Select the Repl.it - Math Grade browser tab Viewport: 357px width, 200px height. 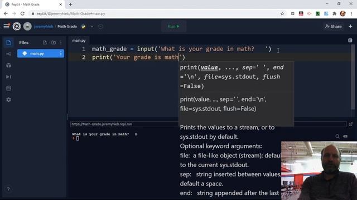click(33, 4)
